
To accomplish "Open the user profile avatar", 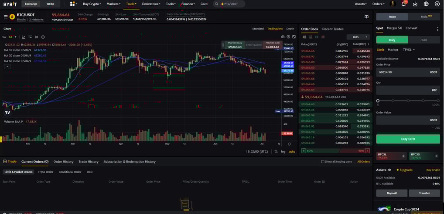I will [x=393, y=4].
